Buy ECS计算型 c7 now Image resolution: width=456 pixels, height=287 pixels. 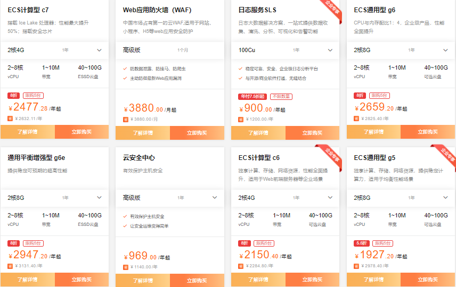[x=82, y=132]
